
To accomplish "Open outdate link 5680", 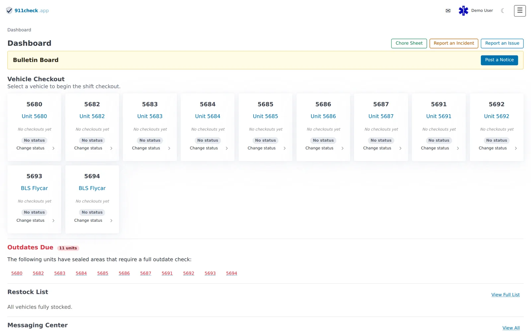I will (x=17, y=273).
